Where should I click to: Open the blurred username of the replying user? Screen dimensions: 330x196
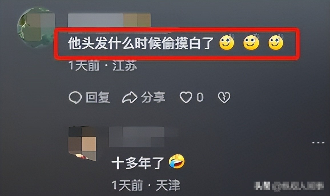coord(137,137)
